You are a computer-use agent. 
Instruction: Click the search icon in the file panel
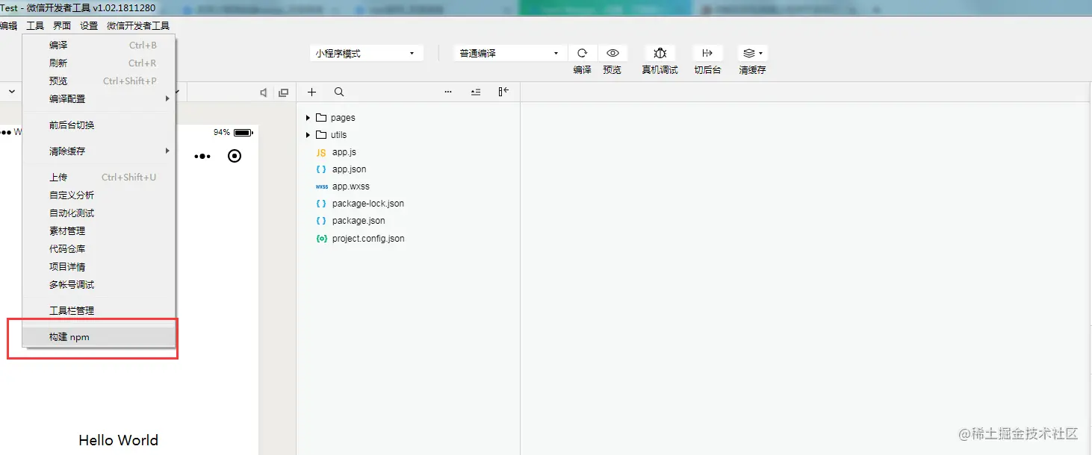tap(339, 92)
